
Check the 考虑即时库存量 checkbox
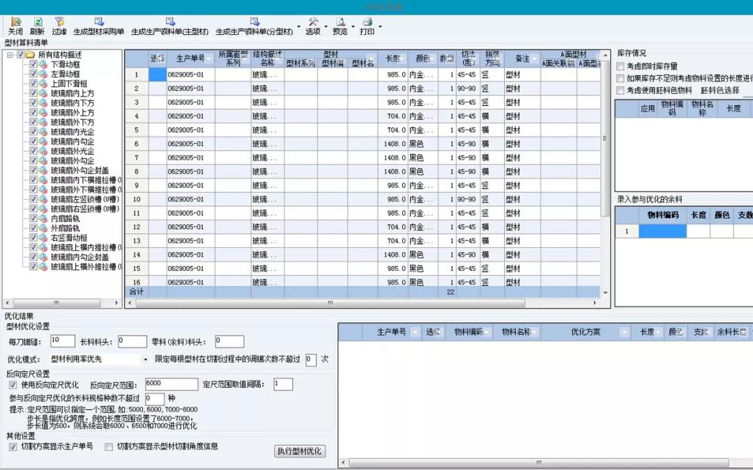(x=621, y=66)
